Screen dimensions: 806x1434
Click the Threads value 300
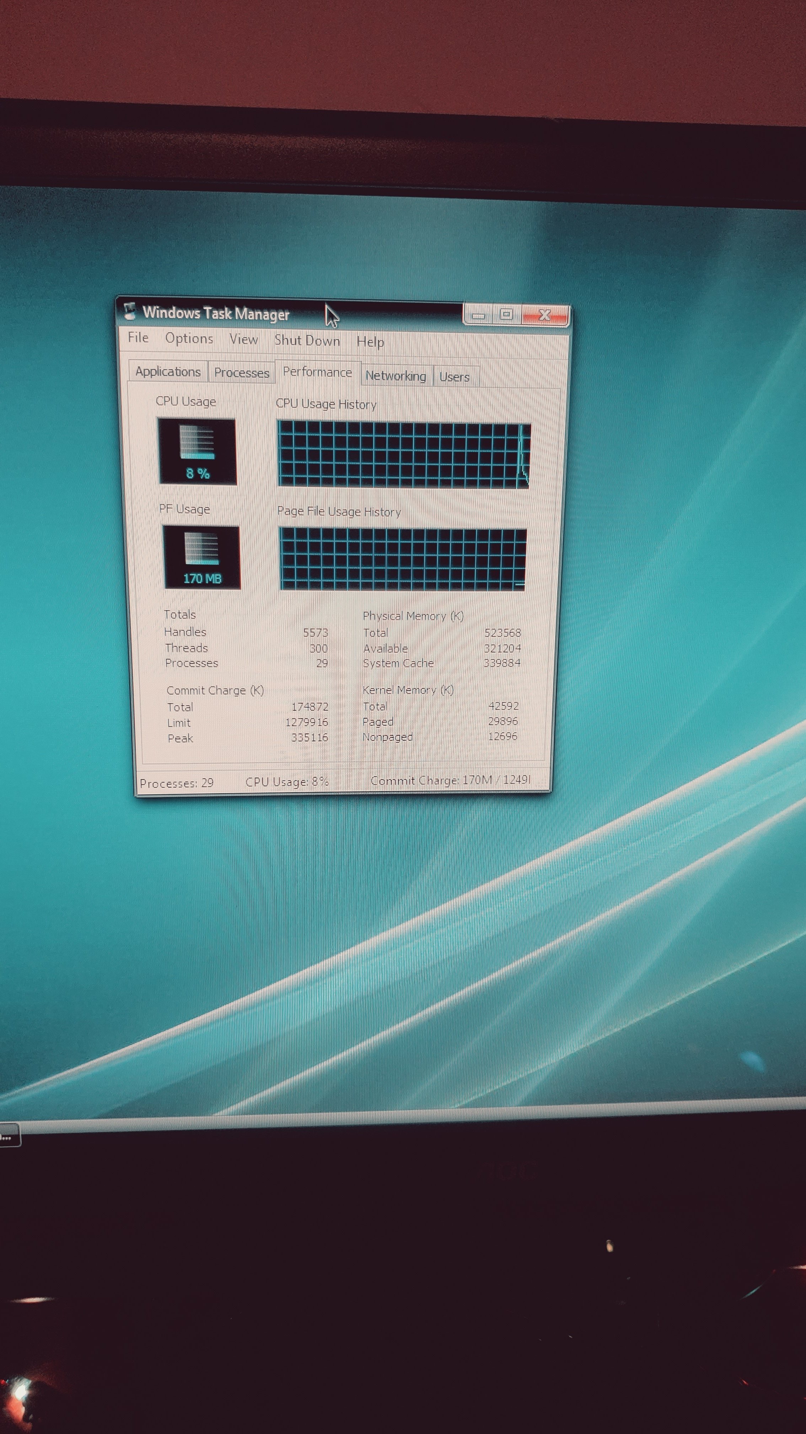pos(319,648)
